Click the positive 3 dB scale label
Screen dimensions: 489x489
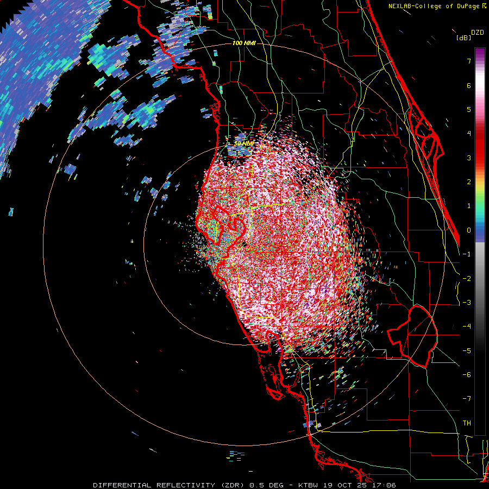(x=469, y=158)
